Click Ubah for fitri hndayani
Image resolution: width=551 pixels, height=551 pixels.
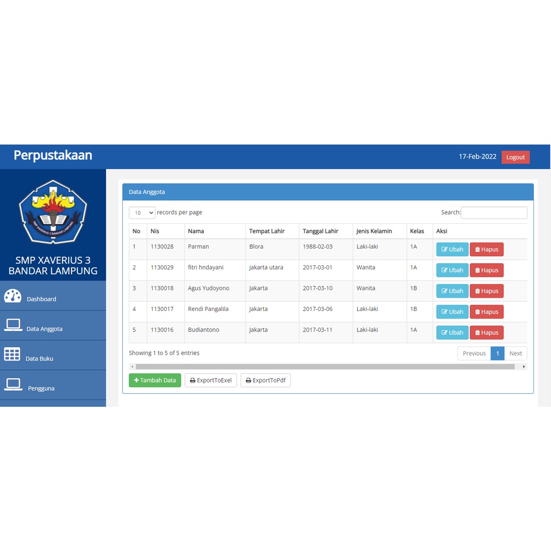coord(452,270)
